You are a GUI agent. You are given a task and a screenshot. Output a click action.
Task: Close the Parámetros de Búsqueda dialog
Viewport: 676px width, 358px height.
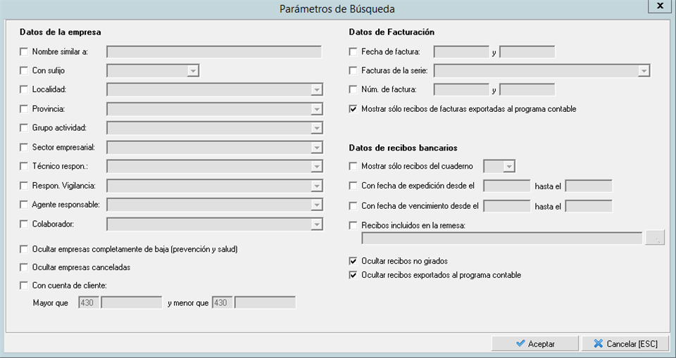point(659,6)
